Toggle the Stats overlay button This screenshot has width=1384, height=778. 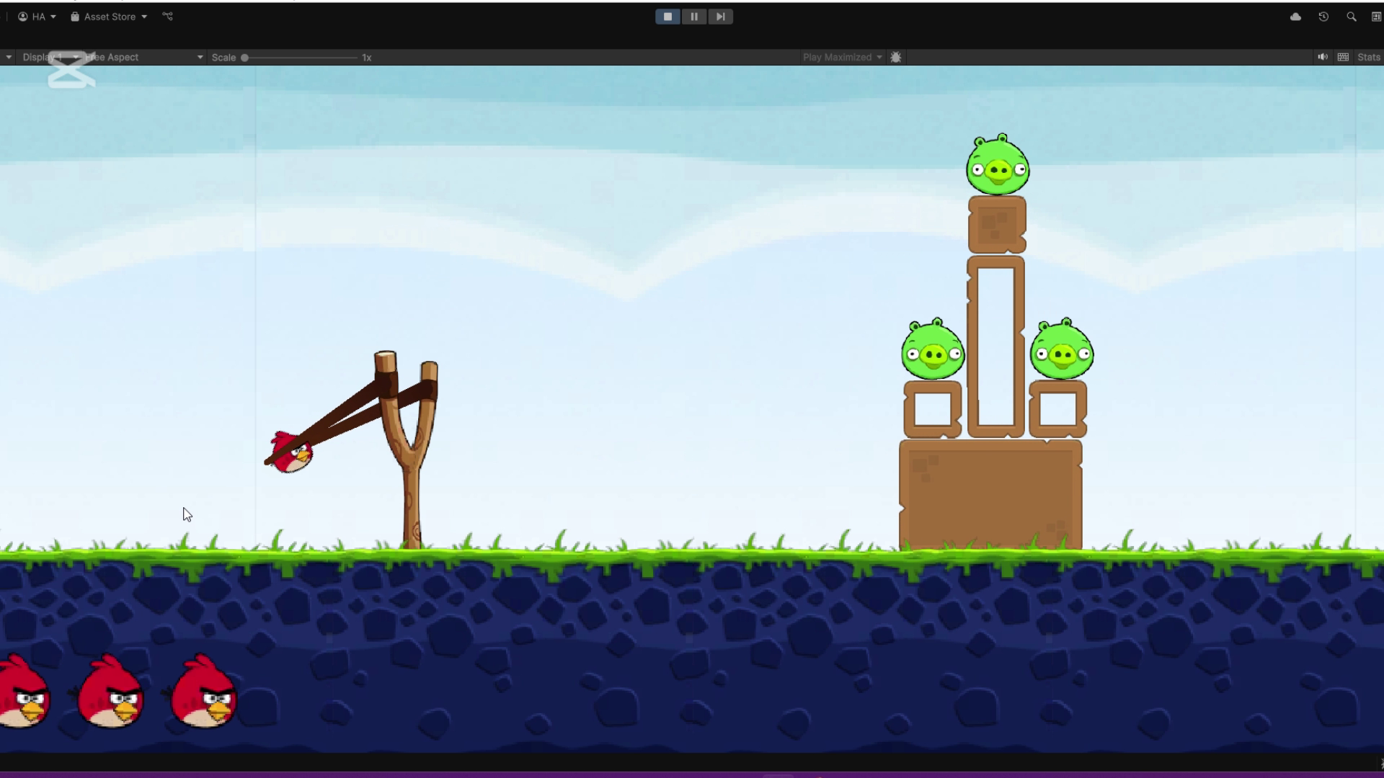pyautogui.click(x=1368, y=57)
